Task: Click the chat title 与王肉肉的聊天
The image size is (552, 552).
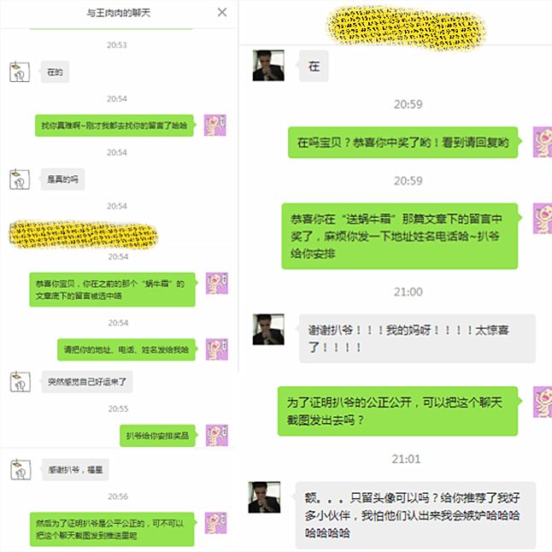Action: point(119,13)
